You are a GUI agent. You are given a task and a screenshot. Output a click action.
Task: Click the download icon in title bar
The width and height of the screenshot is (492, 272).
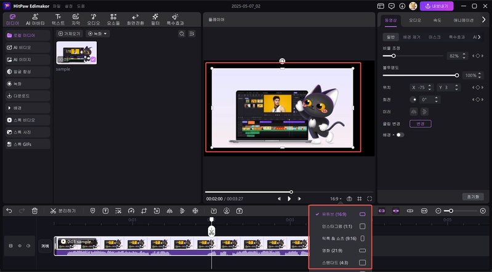click(x=402, y=6)
